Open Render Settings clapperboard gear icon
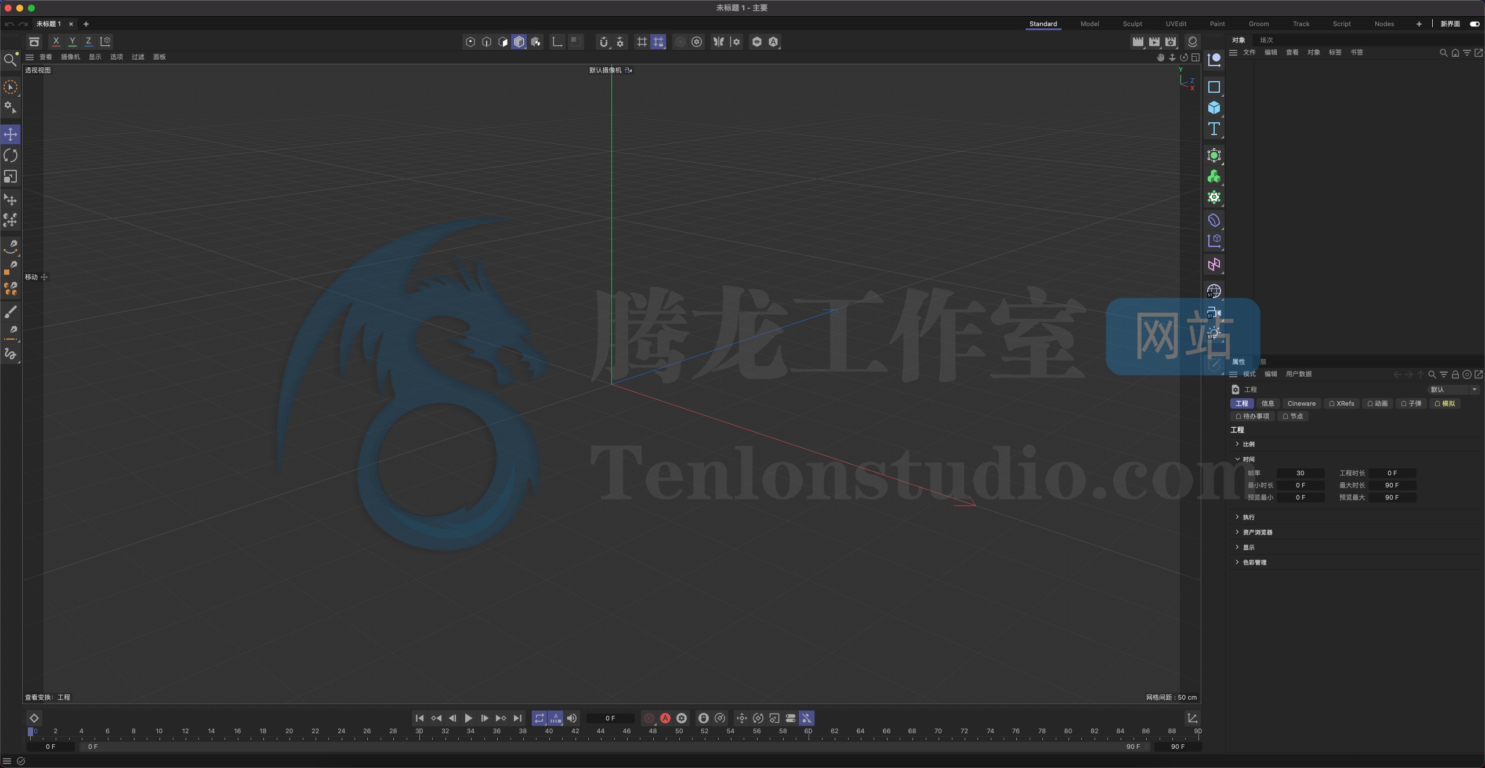Screen dimensions: 1485x768 1171,42
